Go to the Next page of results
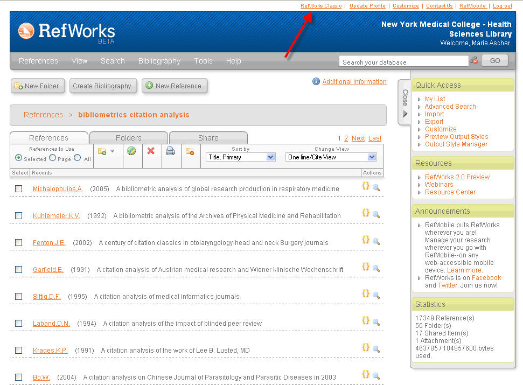This screenshot has width=523, height=385. pyautogui.click(x=358, y=138)
